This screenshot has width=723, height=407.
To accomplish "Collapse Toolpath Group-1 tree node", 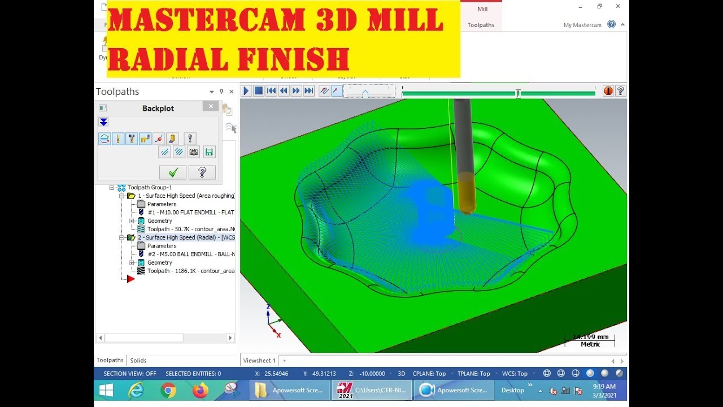I will (x=112, y=188).
